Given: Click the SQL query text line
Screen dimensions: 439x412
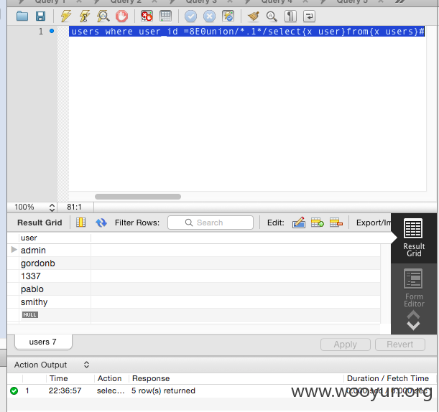Looking at the screenshot, I should click(247, 32).
